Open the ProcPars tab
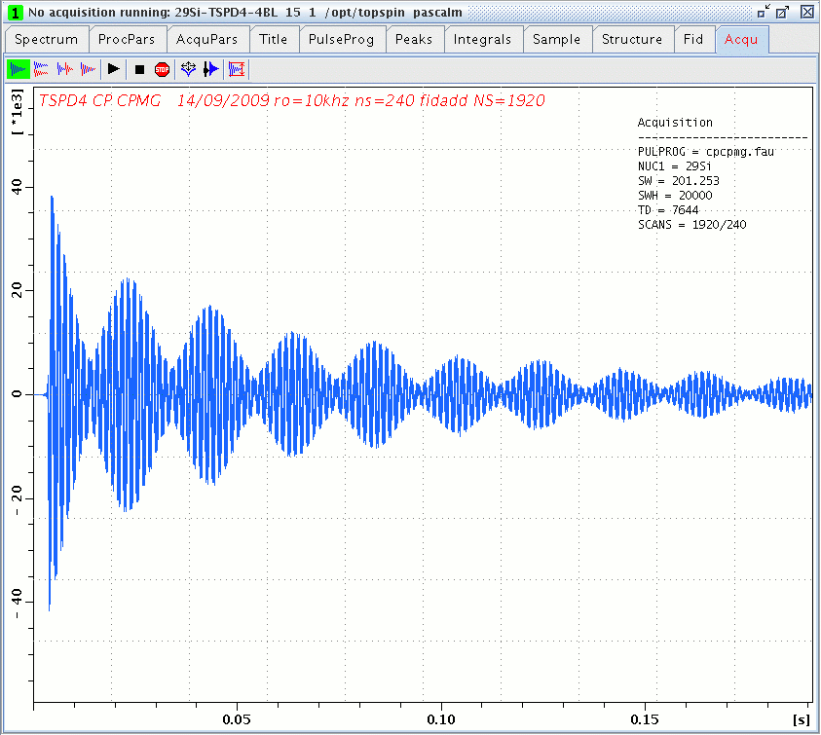This screenshot has width=821, height=735. tap(128, 40)
